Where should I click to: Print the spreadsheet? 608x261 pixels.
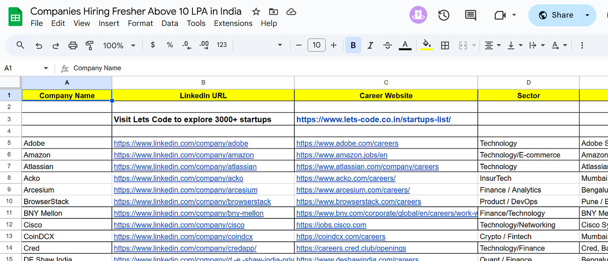pyautogui.click(x=73, y=46)
